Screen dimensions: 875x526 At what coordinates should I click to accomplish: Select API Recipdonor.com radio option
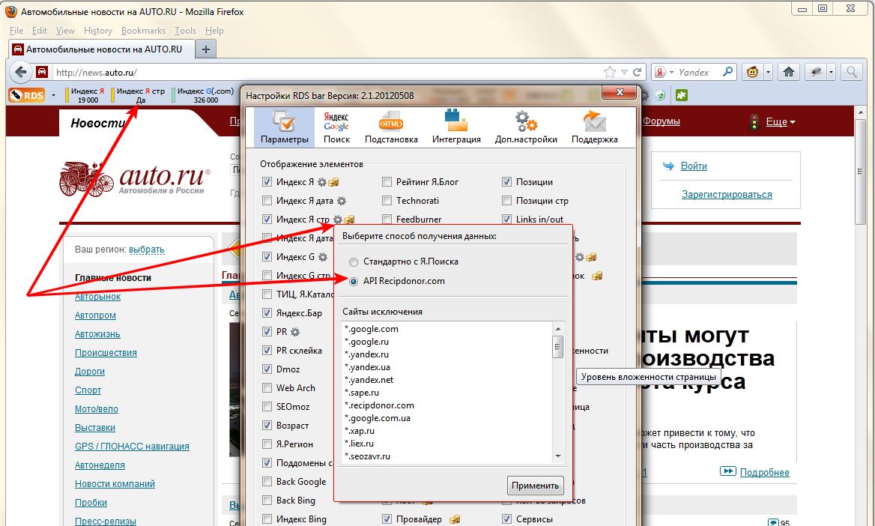354,282
